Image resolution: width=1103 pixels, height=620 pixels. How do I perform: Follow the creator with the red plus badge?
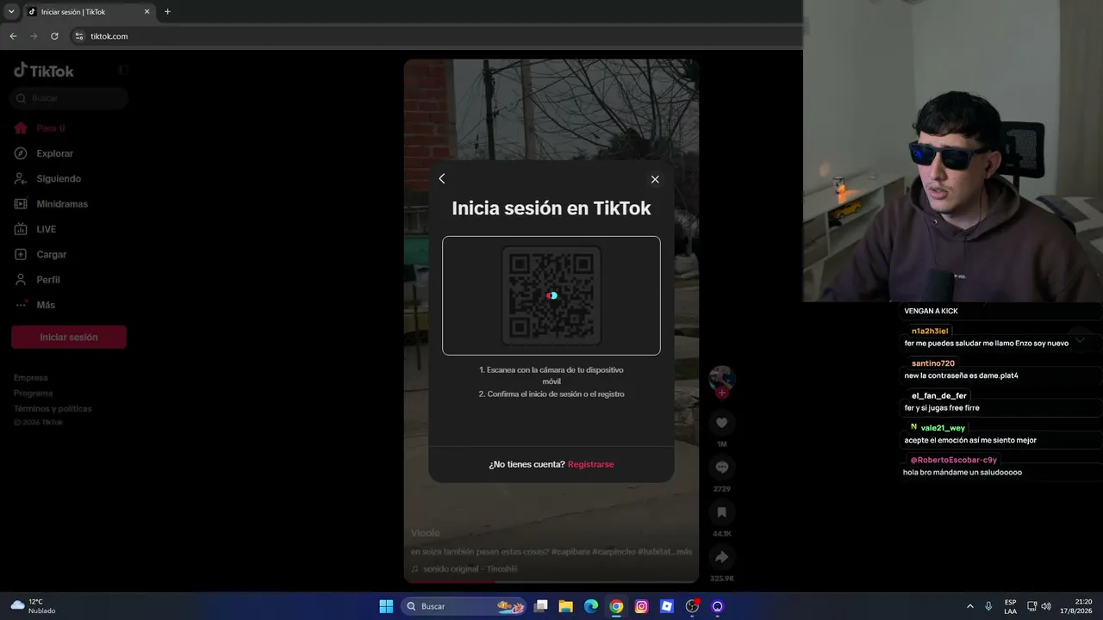722,394
